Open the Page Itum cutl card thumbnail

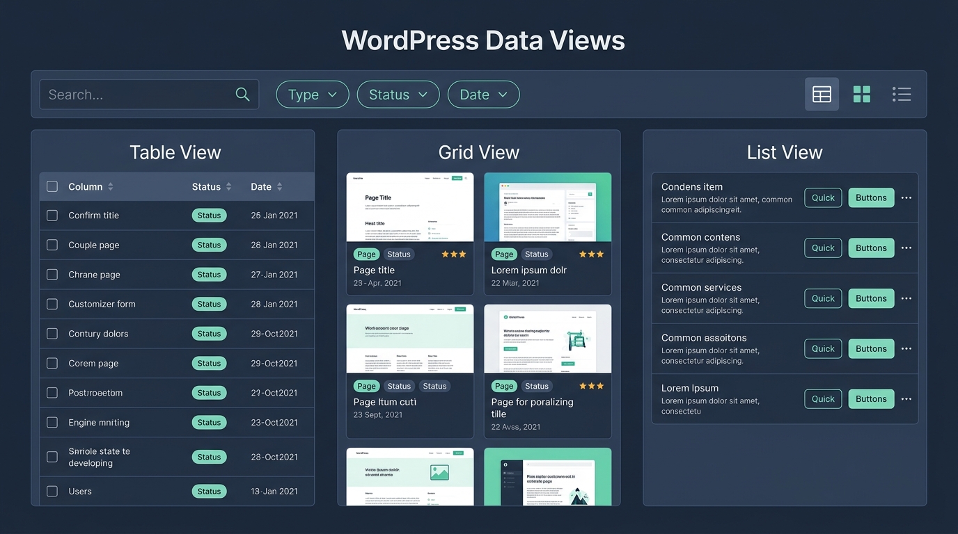[x=410, y=339]
